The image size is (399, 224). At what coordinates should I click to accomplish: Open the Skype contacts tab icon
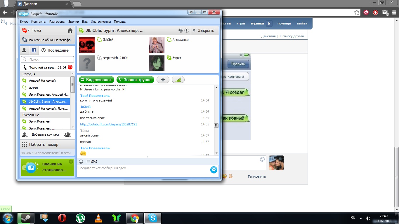coord(24,50)
